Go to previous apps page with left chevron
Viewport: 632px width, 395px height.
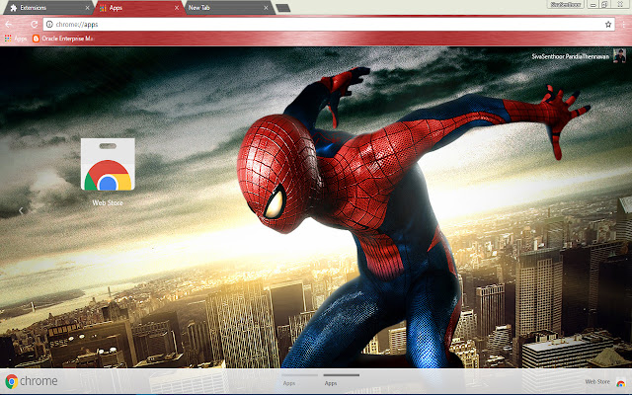21,210
